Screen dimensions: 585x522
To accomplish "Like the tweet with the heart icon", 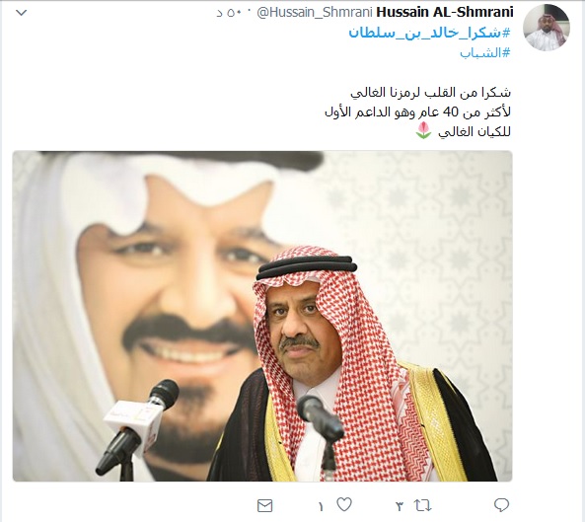I will (x=344, y=505).
